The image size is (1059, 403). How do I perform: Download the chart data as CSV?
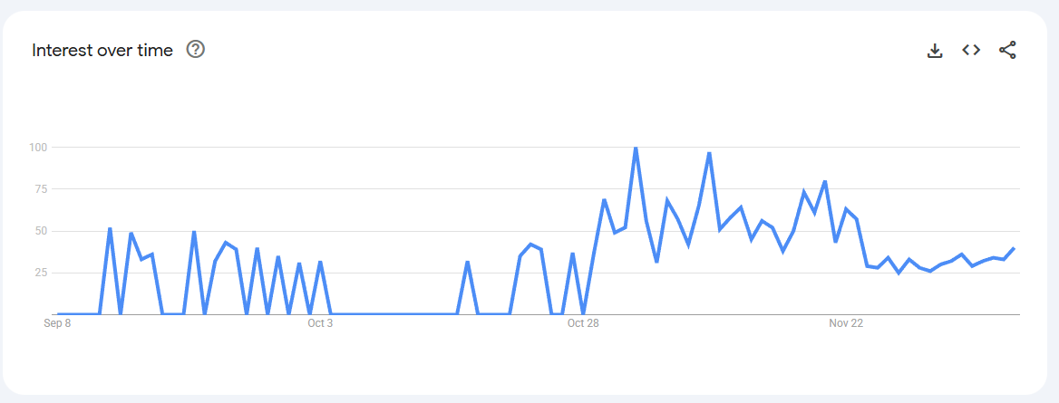(x=935, y=51)
